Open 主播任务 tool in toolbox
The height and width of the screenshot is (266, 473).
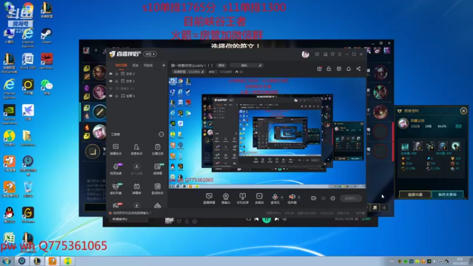[157, 150]
